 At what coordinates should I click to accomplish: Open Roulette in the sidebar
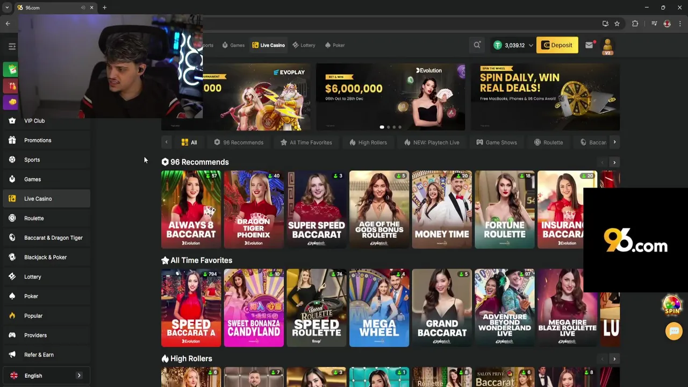click(46, 218)
